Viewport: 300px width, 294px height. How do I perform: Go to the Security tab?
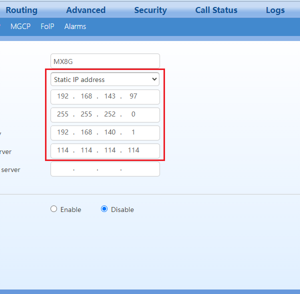point(150,10)
